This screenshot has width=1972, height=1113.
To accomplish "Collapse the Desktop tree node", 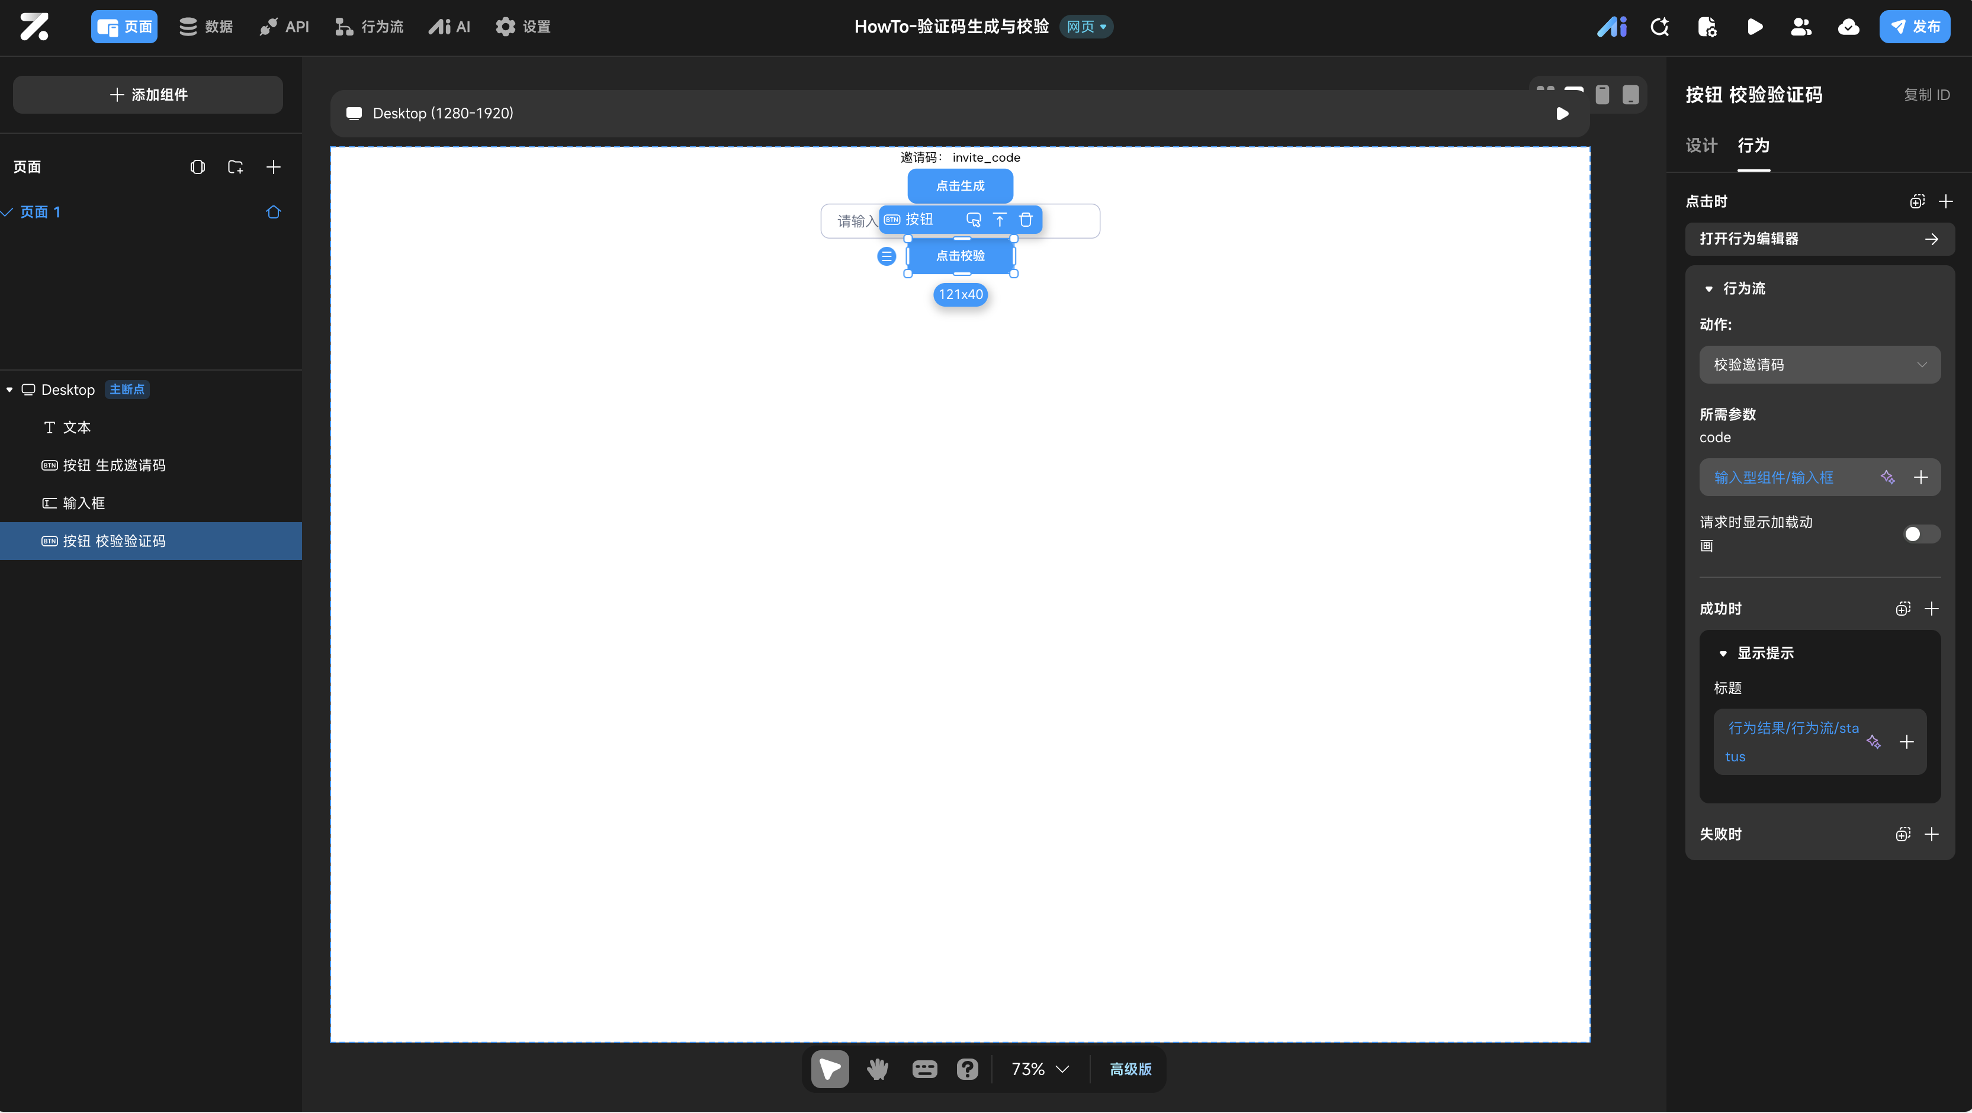I will coord(10,390).
